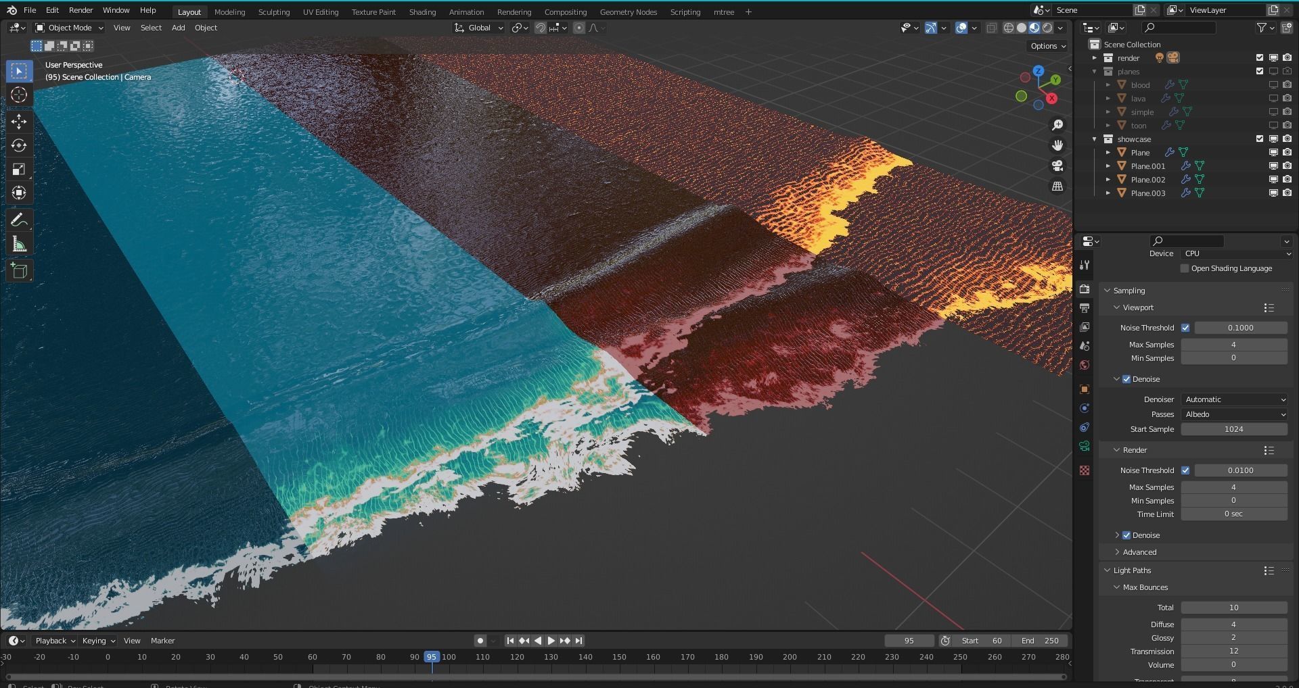Collapse the Light Paths panel
This screenshot has width=1299, height=688.
point(1132,570)
